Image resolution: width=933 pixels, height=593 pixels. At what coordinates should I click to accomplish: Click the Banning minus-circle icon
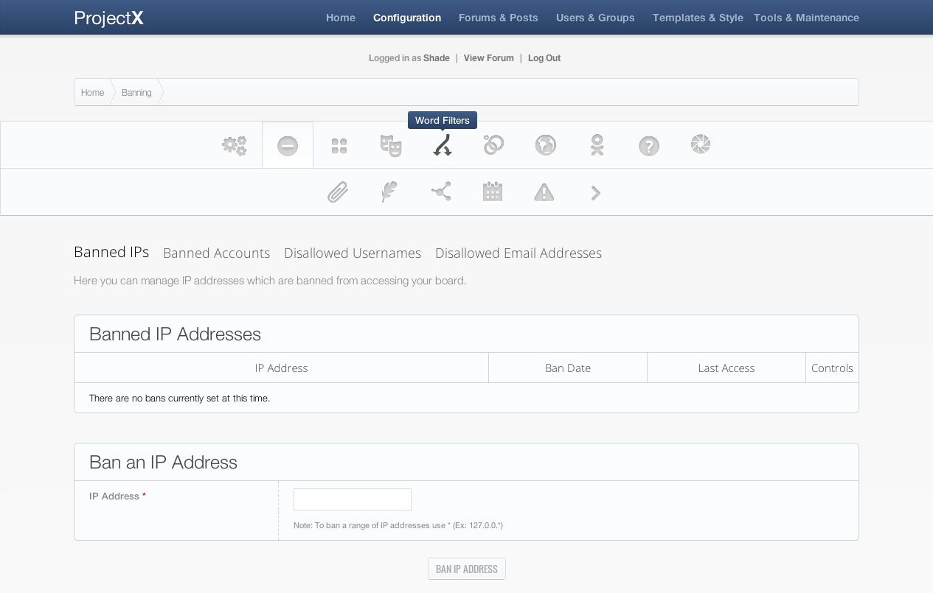(x=288, y=146)
